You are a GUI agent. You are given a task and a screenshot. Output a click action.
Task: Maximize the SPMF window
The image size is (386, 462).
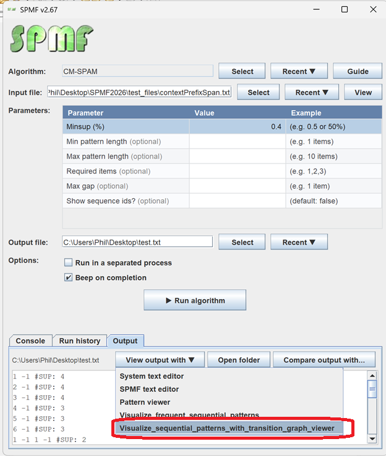(344, 9)
